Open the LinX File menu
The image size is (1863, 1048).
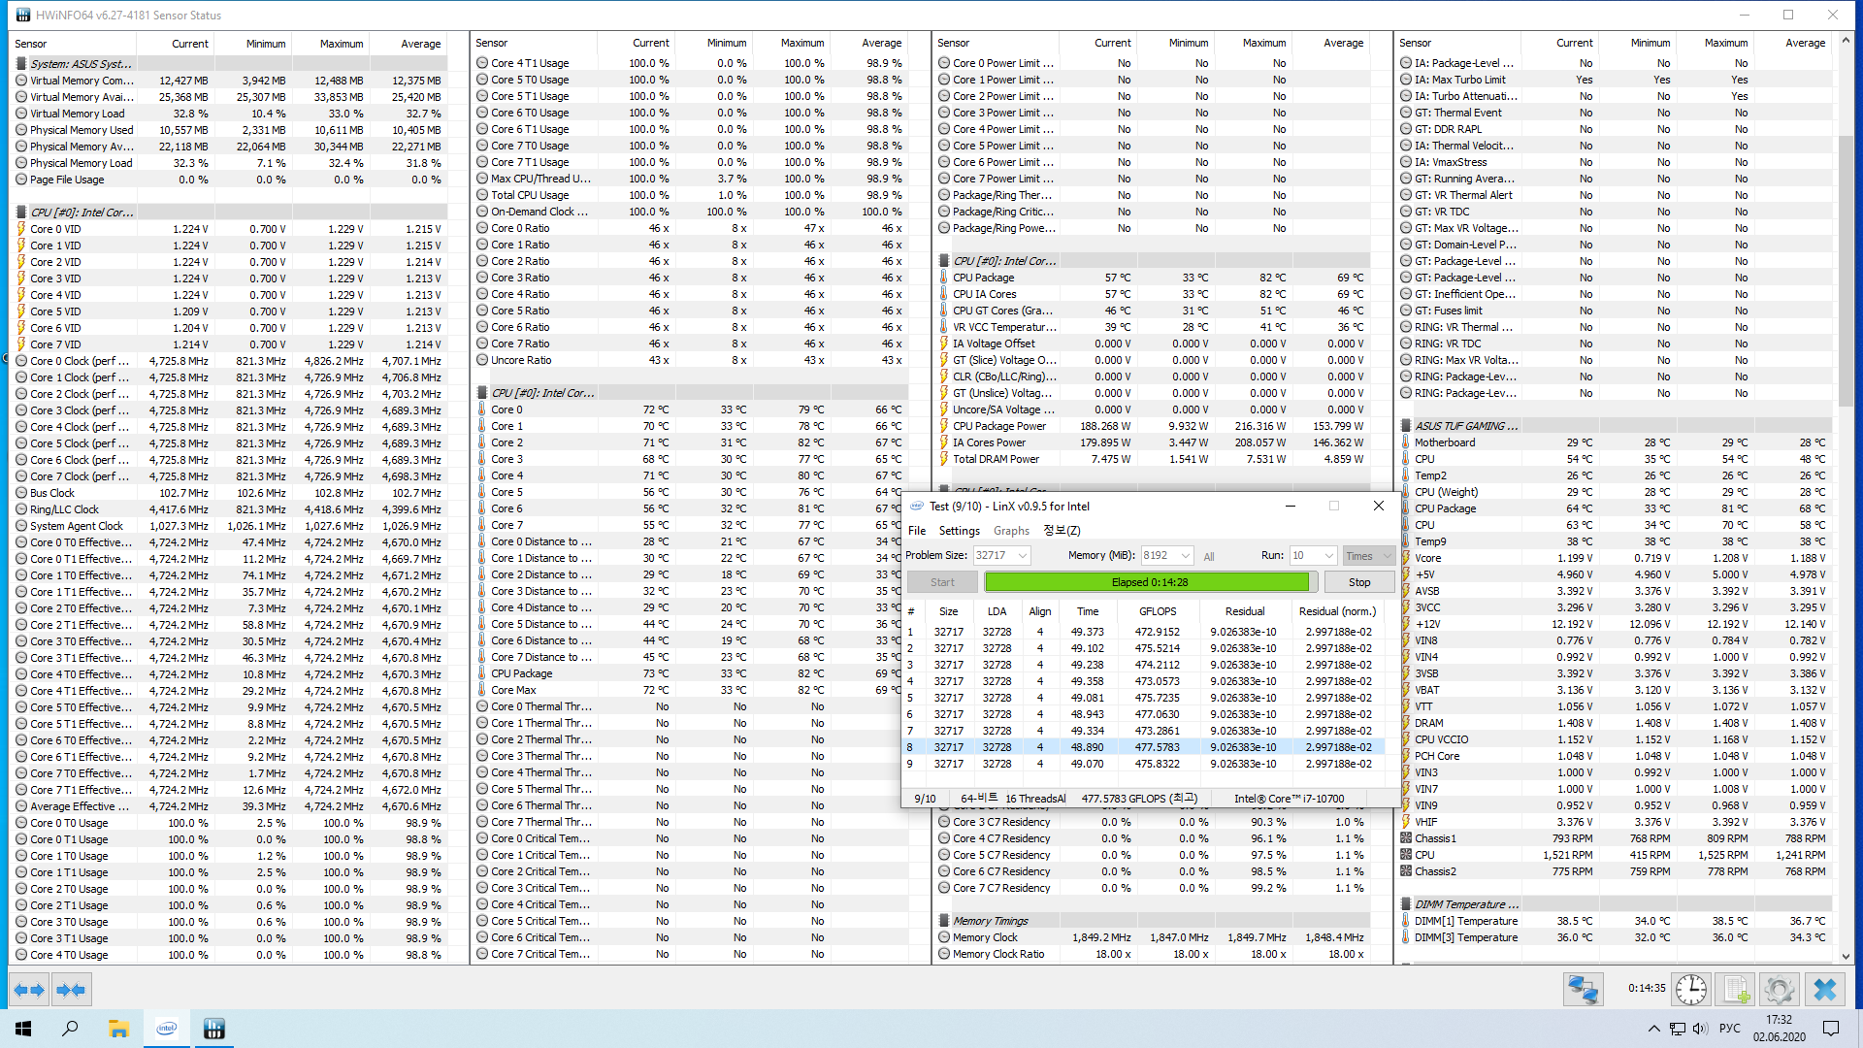(916, 531)
